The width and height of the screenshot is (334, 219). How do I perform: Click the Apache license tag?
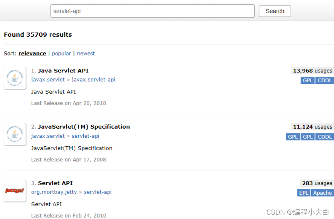pyautogui.click(x=323, y=193)
